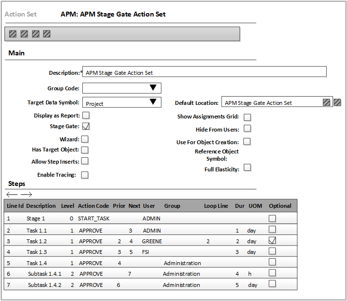Enable the Display as Report checkbox

(x=86, y=116)
